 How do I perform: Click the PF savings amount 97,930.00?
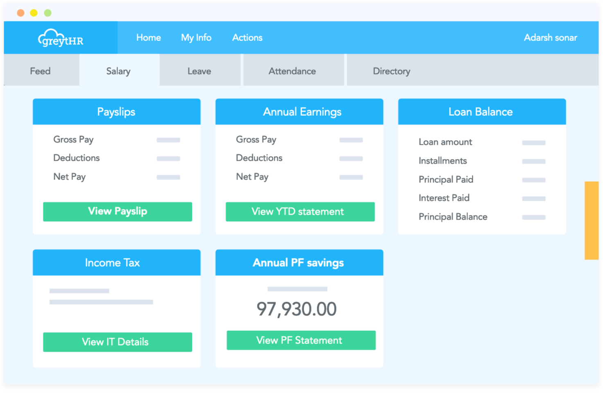296,309
